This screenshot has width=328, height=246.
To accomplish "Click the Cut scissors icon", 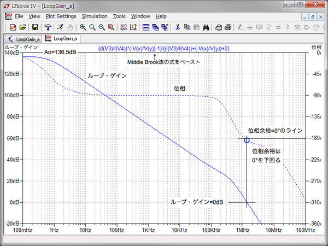I will pos(178,27).
